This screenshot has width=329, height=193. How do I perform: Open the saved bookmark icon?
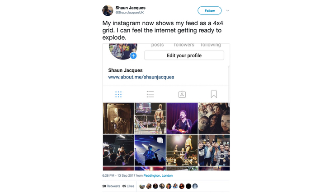pos(214,94)
